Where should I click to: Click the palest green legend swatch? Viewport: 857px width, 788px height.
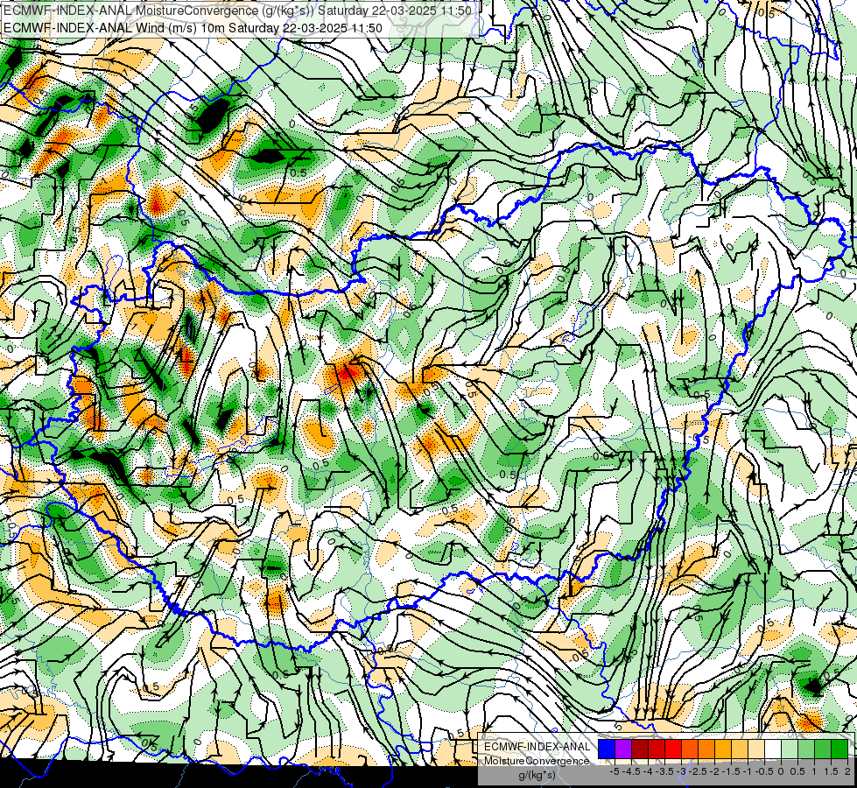pyautogui.click(x=790, y=749)
